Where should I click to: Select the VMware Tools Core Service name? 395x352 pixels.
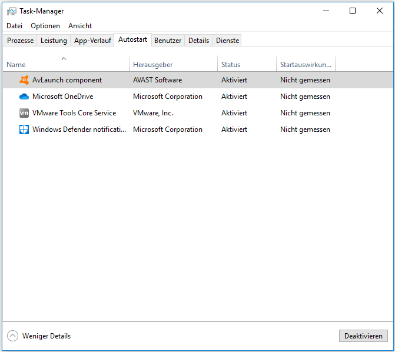(74, 113)
